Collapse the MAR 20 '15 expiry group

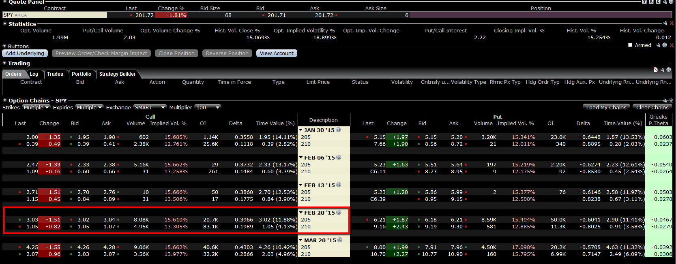pyautogui.click(x=301, y=240)
